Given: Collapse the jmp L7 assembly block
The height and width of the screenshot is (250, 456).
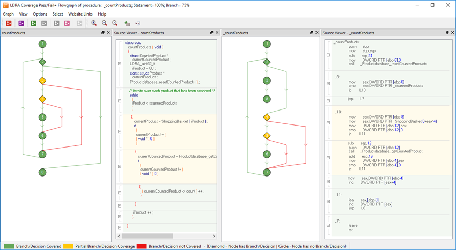Looking at the screenshot, I should click(328, 101).
